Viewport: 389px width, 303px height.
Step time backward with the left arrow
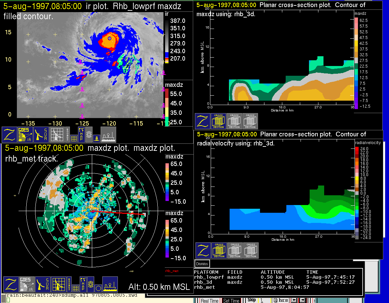(294, 300)
